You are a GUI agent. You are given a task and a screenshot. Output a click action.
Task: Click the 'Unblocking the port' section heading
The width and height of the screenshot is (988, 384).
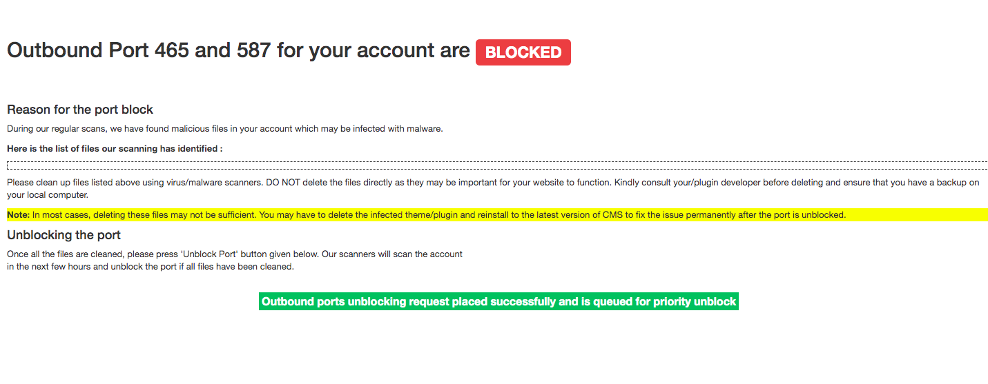(x=64, y=235)
